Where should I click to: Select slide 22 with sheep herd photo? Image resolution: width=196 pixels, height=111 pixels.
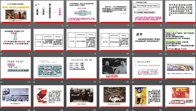114,97
